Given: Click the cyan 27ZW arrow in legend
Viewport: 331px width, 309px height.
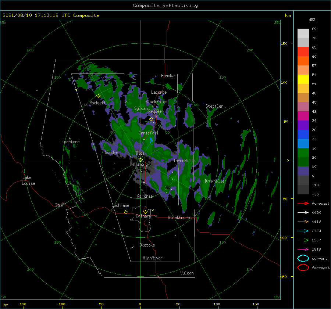Looking at the screenshot, I should pyautogui.click(x=303, y=231).
